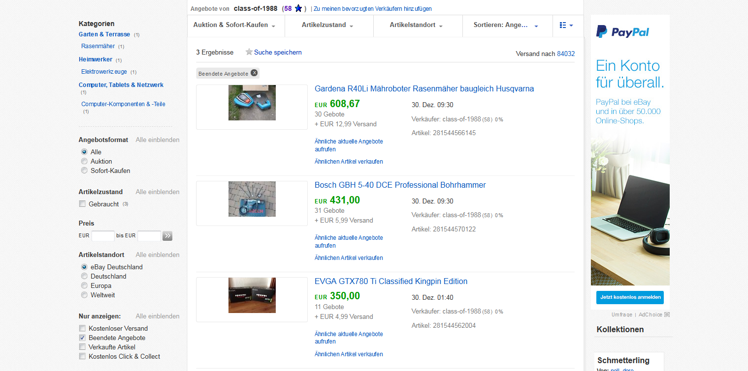748x371 pixels.
Task: Check the Gebraucht condition checkbox
Action: [82, 204]
